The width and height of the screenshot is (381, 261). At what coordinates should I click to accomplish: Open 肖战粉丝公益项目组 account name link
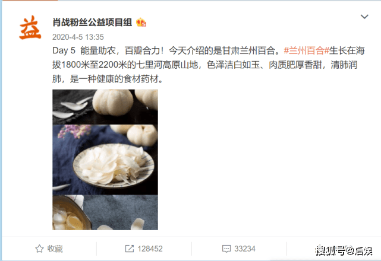point(92,23)
